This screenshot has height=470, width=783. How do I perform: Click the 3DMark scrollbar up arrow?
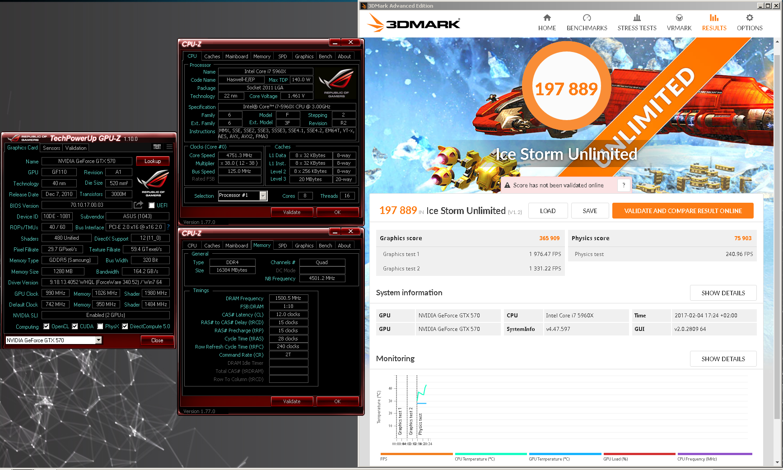tap(778, 42)
